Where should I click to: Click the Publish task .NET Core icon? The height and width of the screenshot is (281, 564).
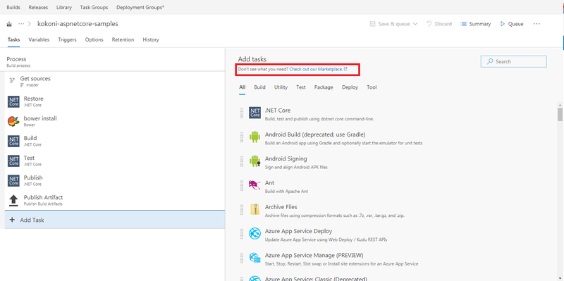click(x=13, y=181)
